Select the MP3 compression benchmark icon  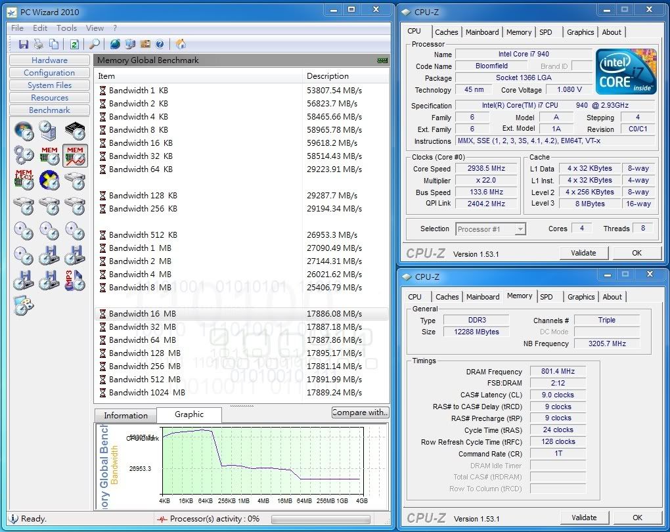tap(75, 280)
